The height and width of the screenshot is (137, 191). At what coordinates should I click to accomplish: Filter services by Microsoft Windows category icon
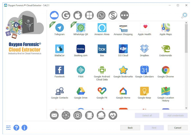pyautogui.click(x=89, y=15)
